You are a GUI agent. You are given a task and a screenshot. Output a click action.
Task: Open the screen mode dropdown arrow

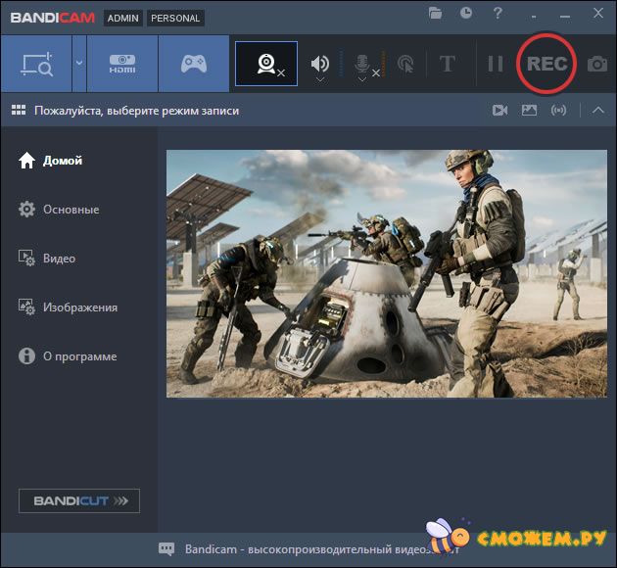pos(78,65)
